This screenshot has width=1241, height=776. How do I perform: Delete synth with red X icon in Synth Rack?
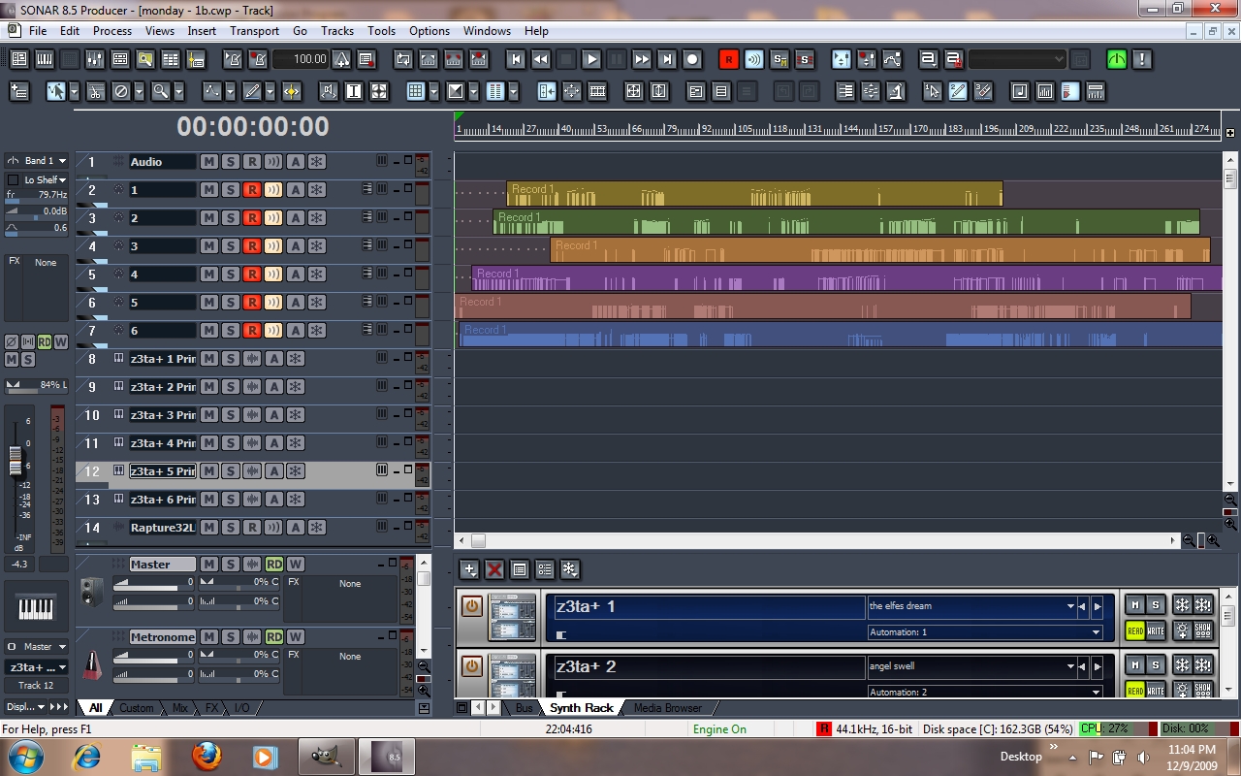pyautogui.click(x=494, y=569)
